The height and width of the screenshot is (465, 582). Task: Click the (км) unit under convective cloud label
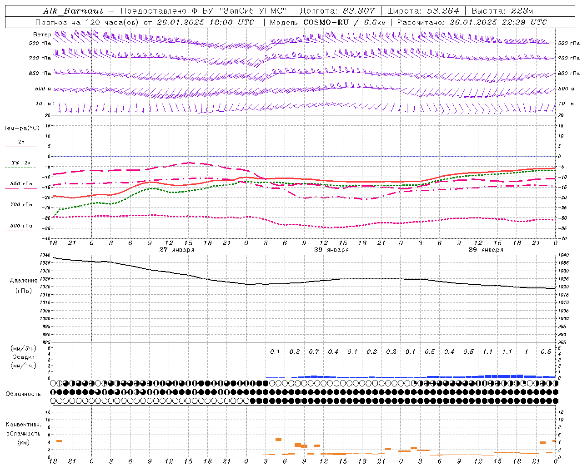(x=23, y=442)
